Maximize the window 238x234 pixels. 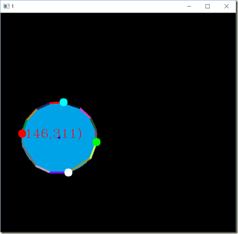point(207,6)
